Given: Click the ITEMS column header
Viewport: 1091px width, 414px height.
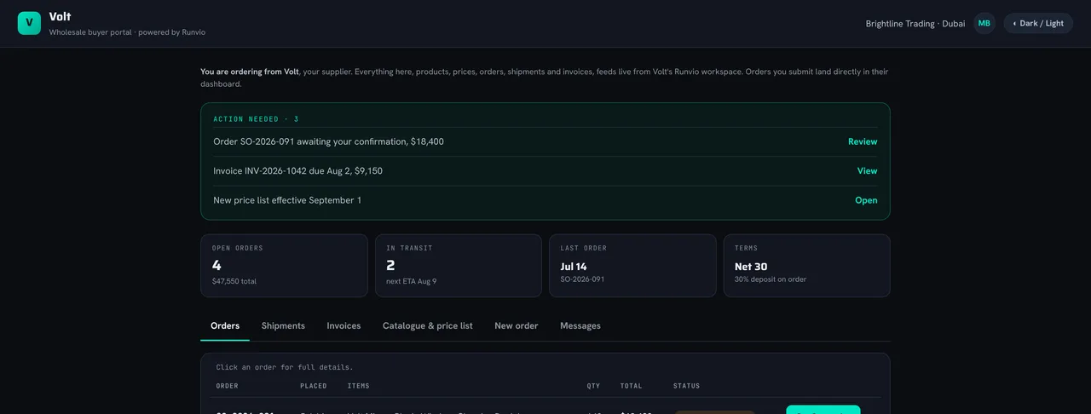Looking at the screenshot, I should click(359, 386).
